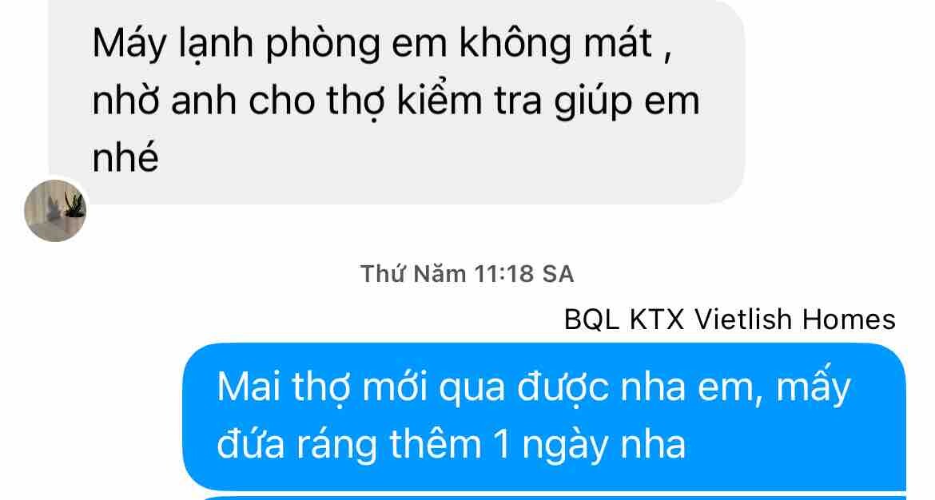Click 'Homes' in the sender name label
The height and width of the screenshot is (500, 935).
click(849, 319)
